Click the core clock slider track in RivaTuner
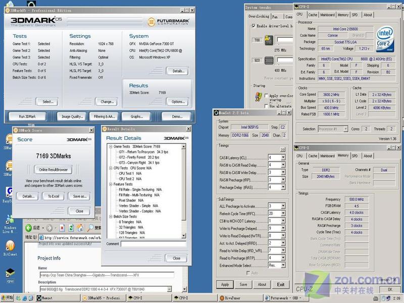The width and height of the screenshot is (404, 303). click(x=285, y=40)
